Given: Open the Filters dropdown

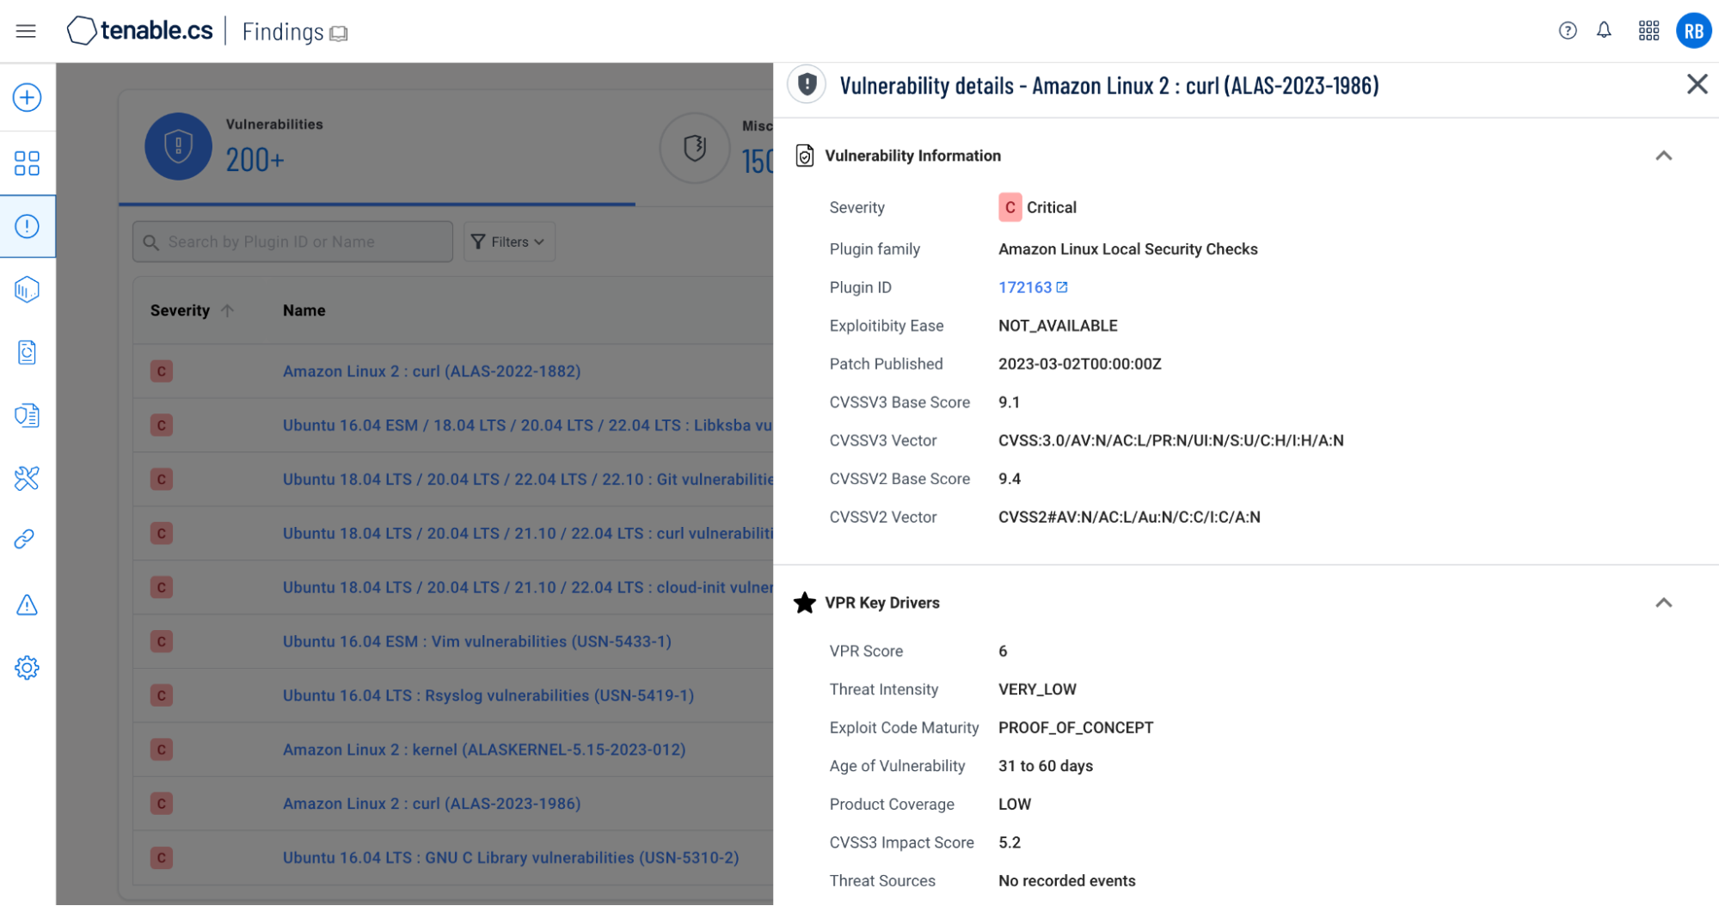Looking at the screenshot, I should point(508,242).
